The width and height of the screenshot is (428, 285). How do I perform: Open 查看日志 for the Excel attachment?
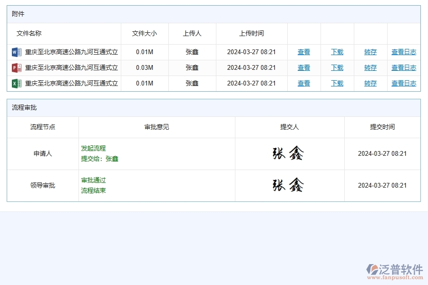[403, 83]
